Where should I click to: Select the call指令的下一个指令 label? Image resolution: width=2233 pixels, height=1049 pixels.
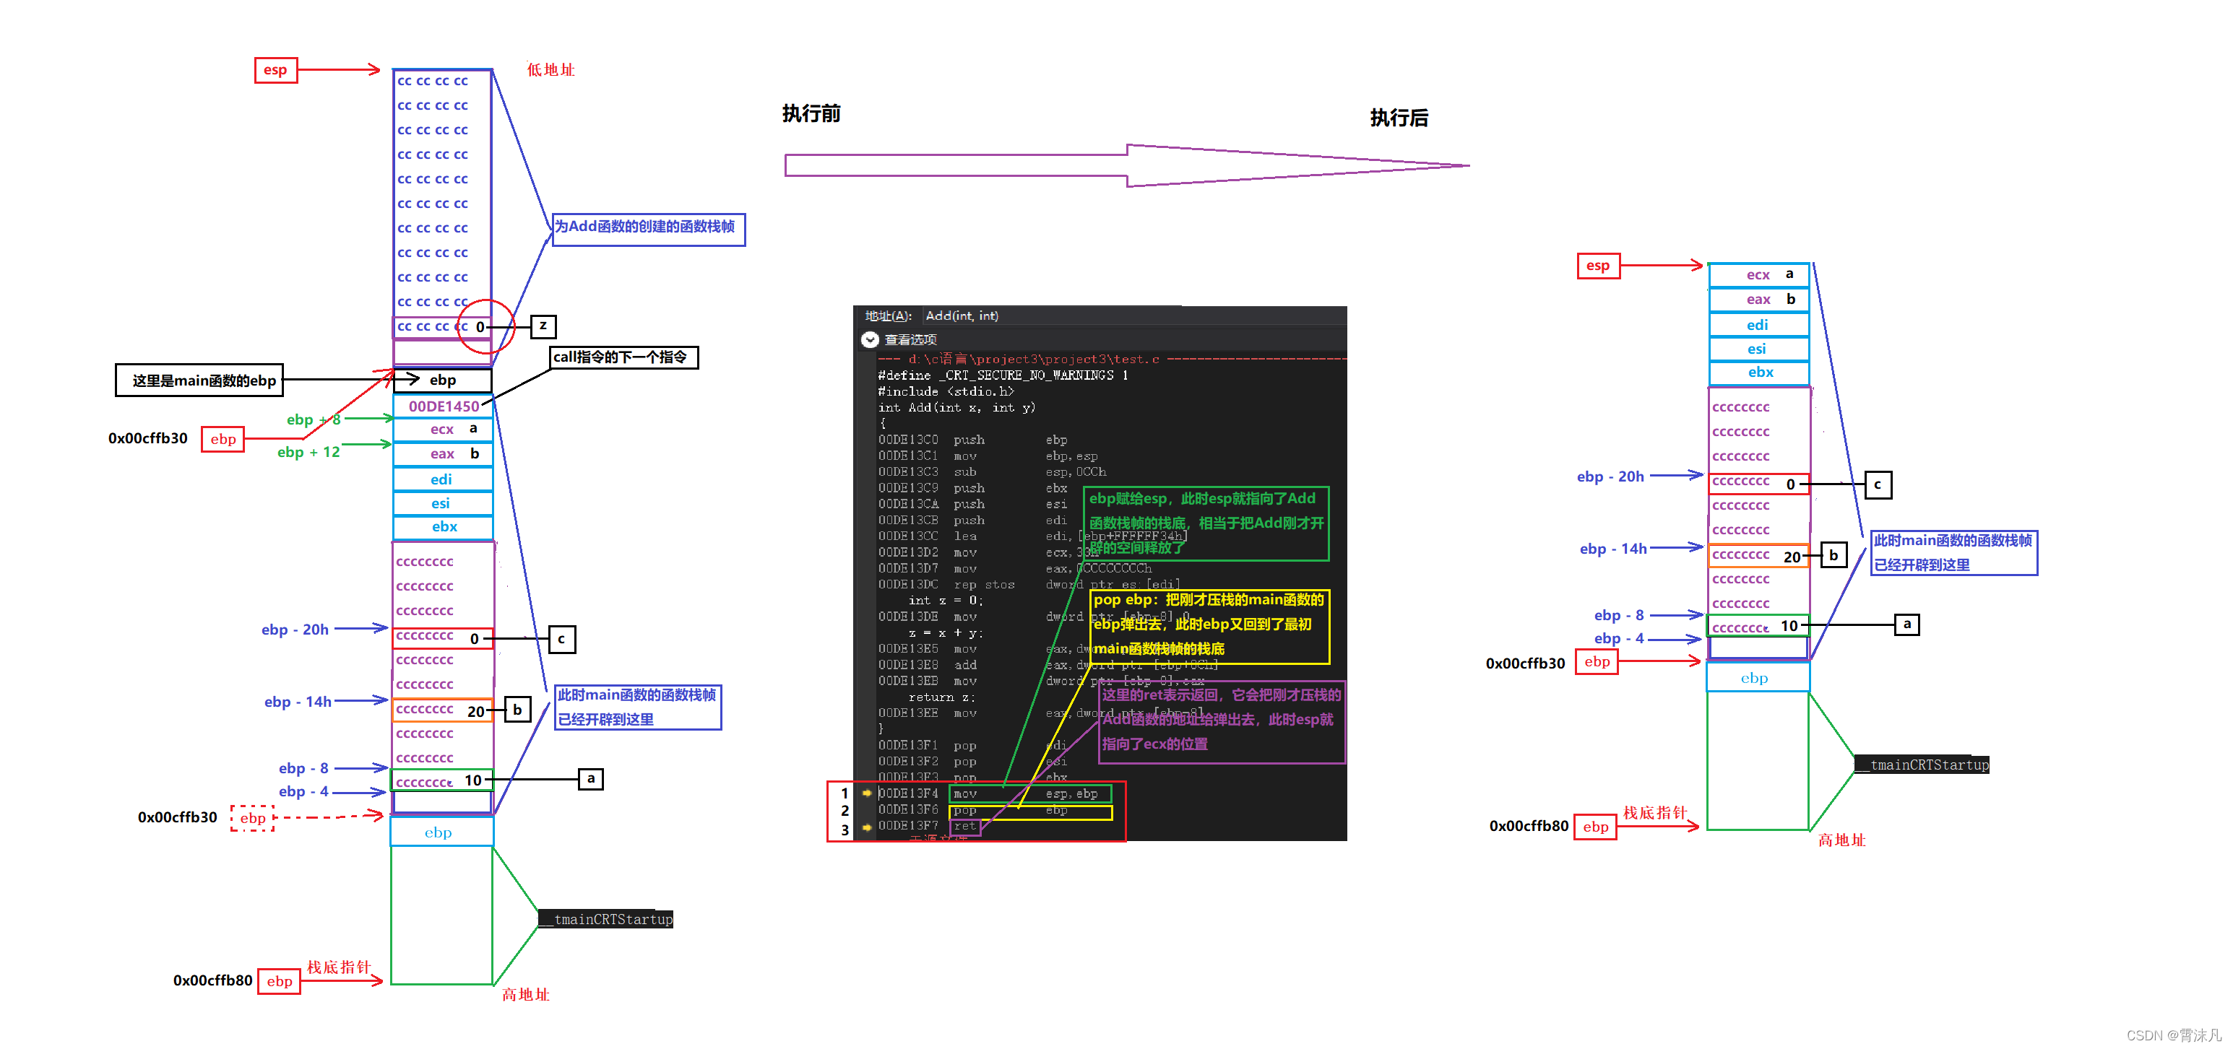(x=623, y=357)
